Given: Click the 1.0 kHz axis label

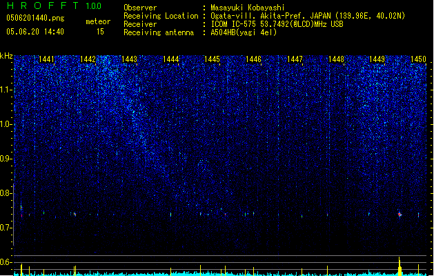Looking at the screenshot, I should [x=6, y=124].
